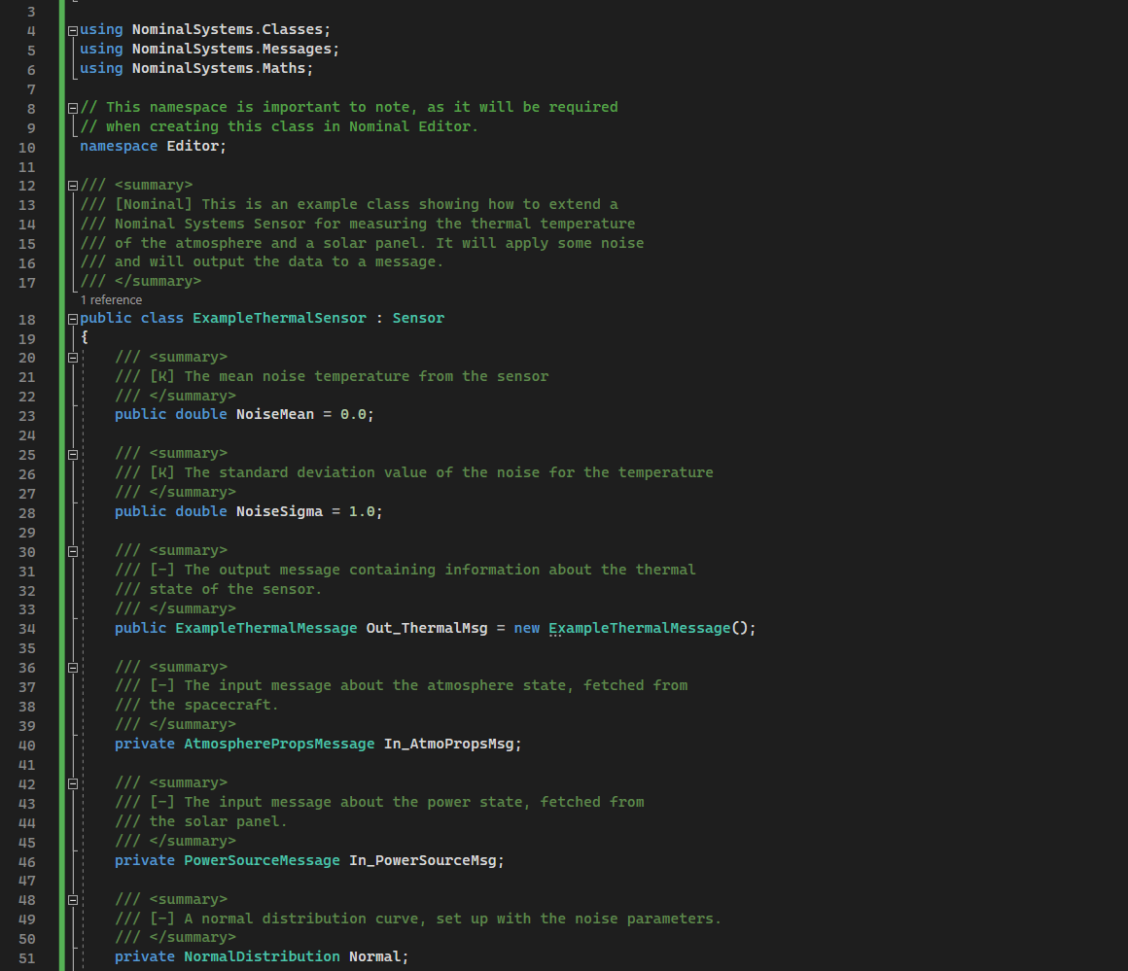
Task: Click line number 34 in the gutter
Action: 26,630
